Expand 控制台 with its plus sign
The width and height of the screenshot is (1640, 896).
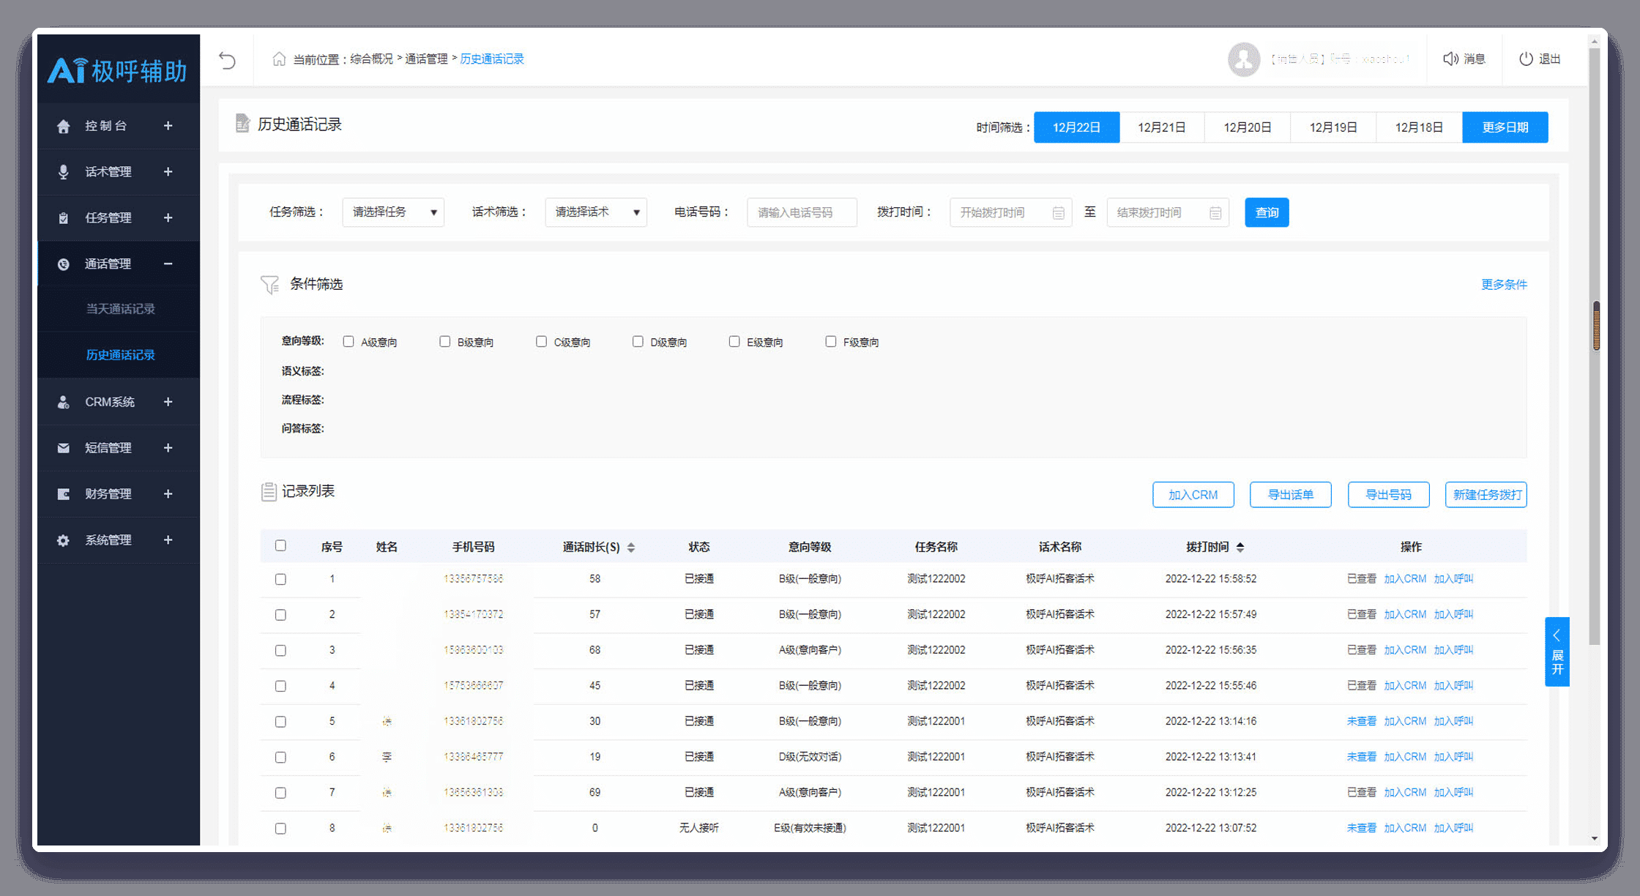(x=168, y=126)
